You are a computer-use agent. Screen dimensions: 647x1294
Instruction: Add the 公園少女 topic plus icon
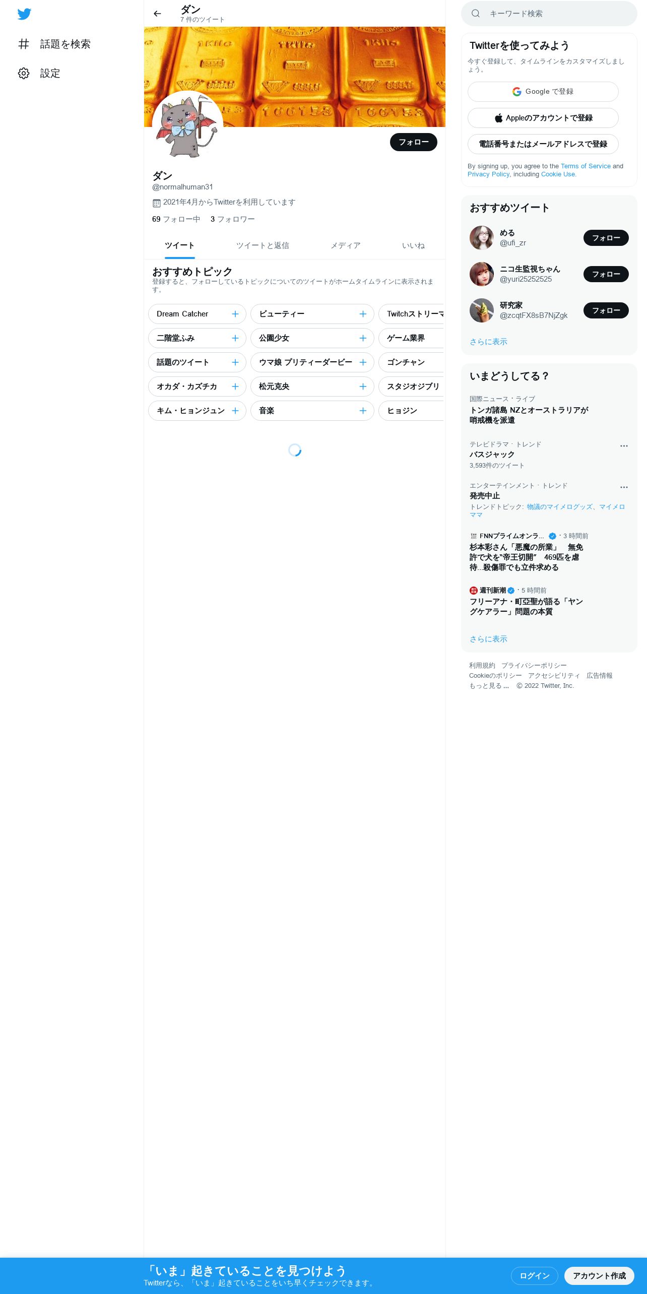(363, 338)
